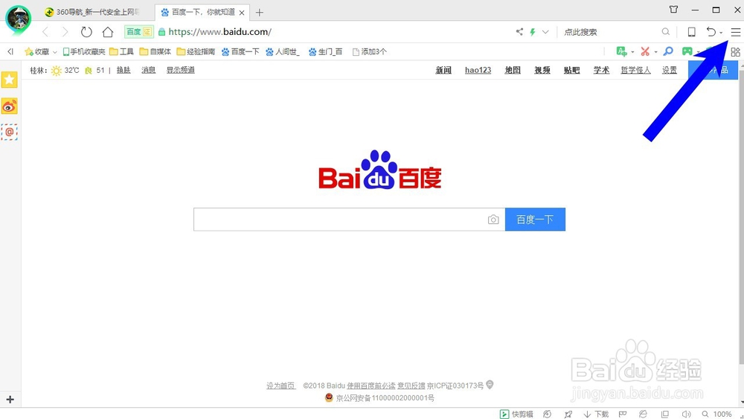744x419 pixels.
Task: Toggle the sound speaker icon in status bar
Action: tap(686, 414)
